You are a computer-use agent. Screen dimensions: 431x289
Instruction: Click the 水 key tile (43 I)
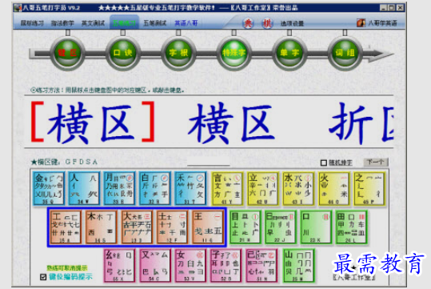298,189
